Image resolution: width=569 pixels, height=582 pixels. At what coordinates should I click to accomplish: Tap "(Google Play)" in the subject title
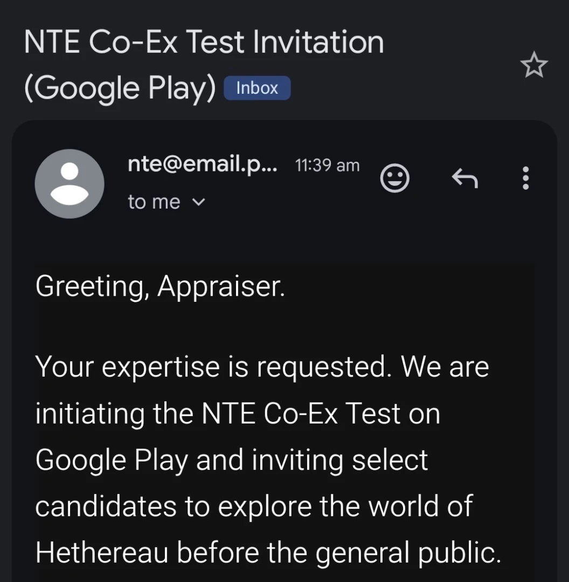[120, 87]
